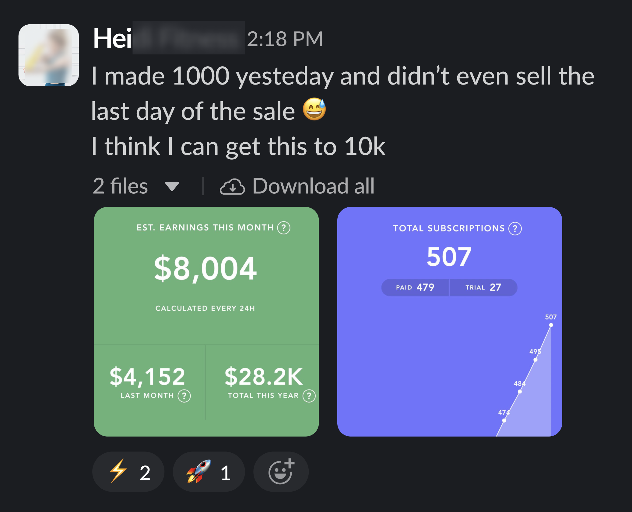Toggle the lightning bolt reaction

pos(128,472)
